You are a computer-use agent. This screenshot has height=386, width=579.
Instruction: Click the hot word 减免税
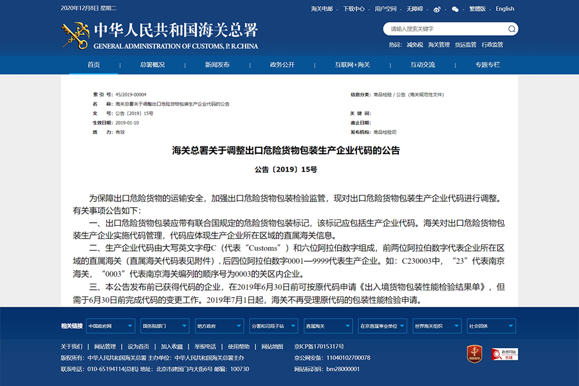click(x=415, y=44)
